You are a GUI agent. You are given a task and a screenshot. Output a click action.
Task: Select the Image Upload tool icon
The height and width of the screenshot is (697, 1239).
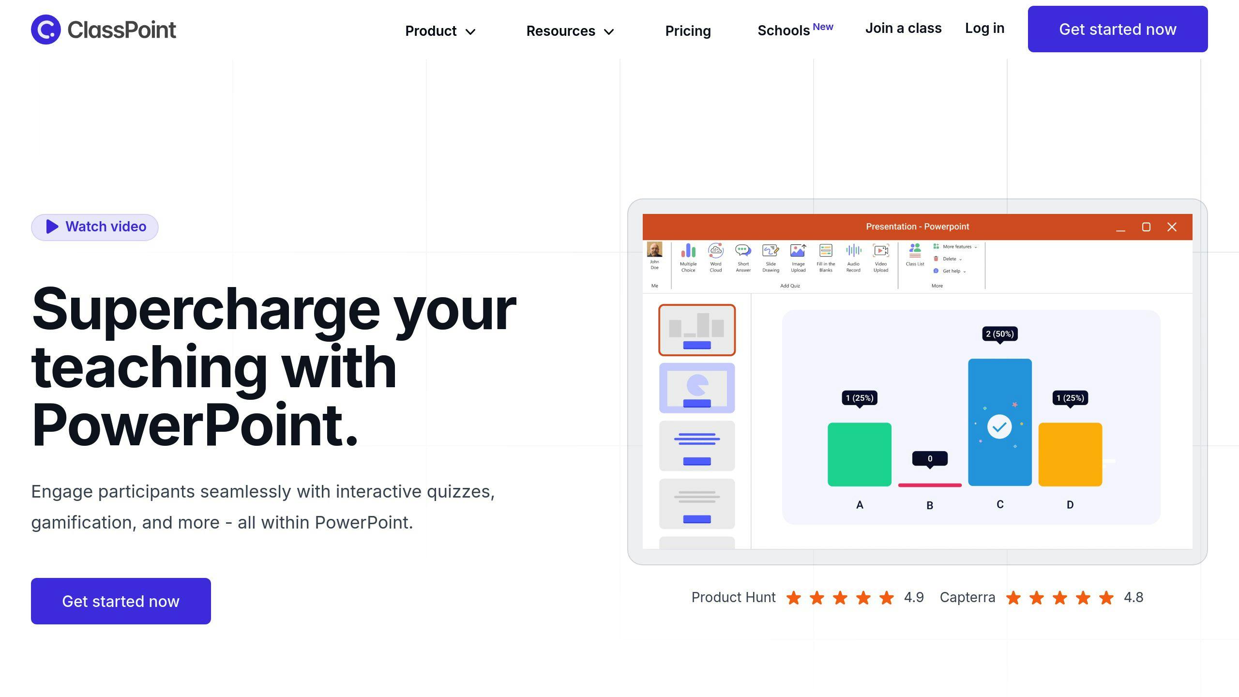797,255
